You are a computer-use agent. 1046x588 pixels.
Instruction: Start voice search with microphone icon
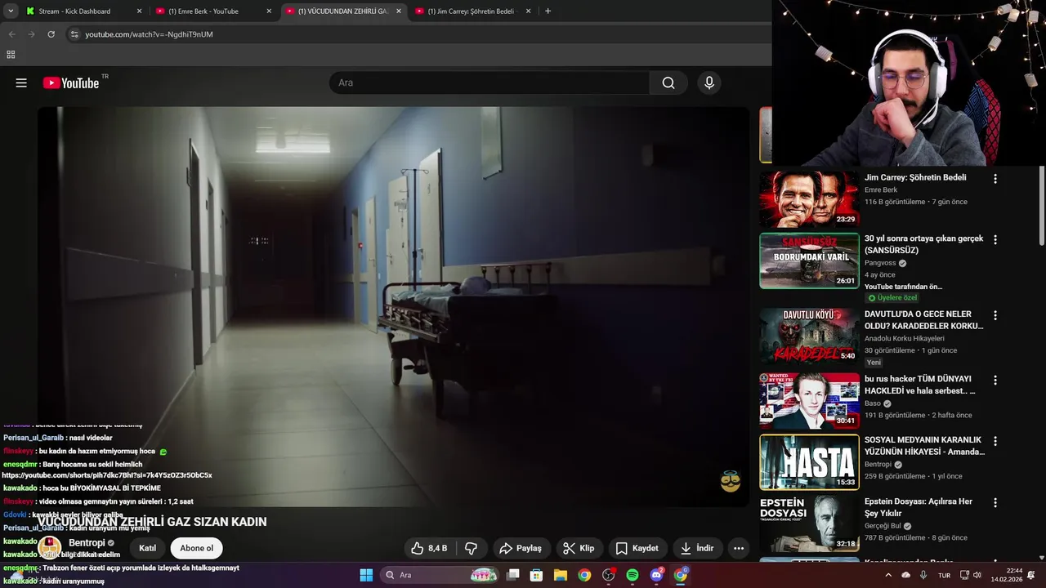click(709, 82)
